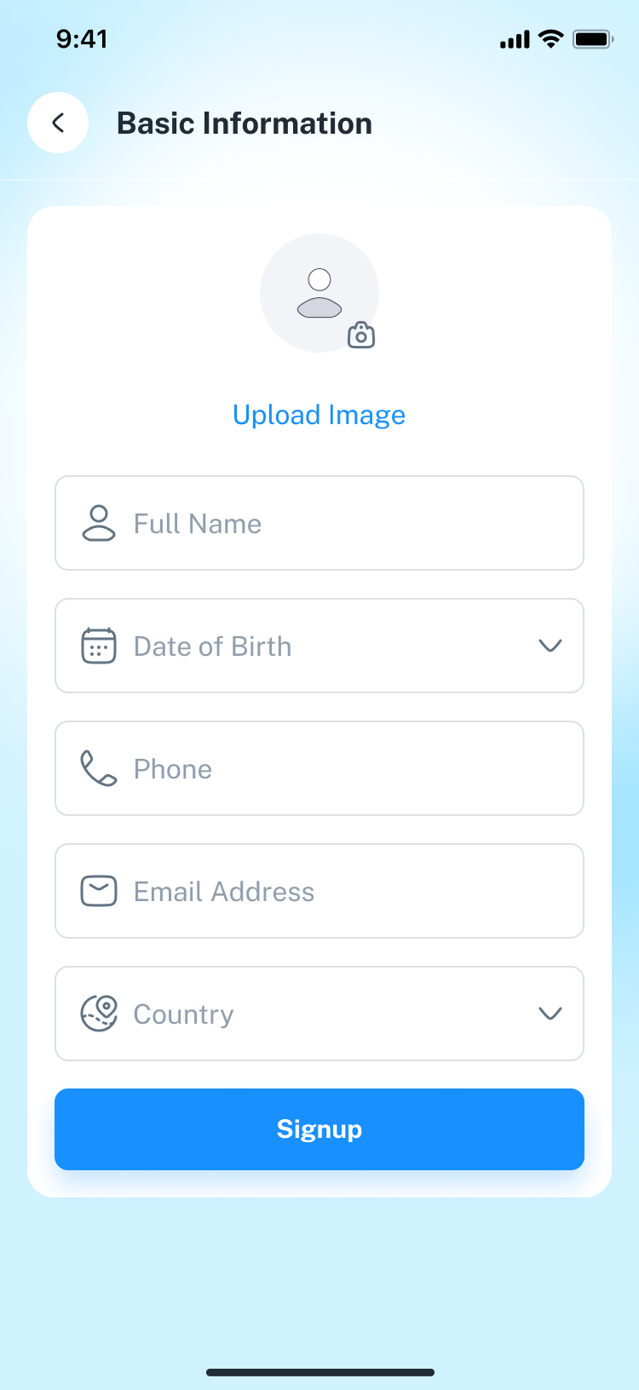Expand the Date of Birth chevron
The height and width of the screenshot is (1390, 639).
click(x=550, y=646)
